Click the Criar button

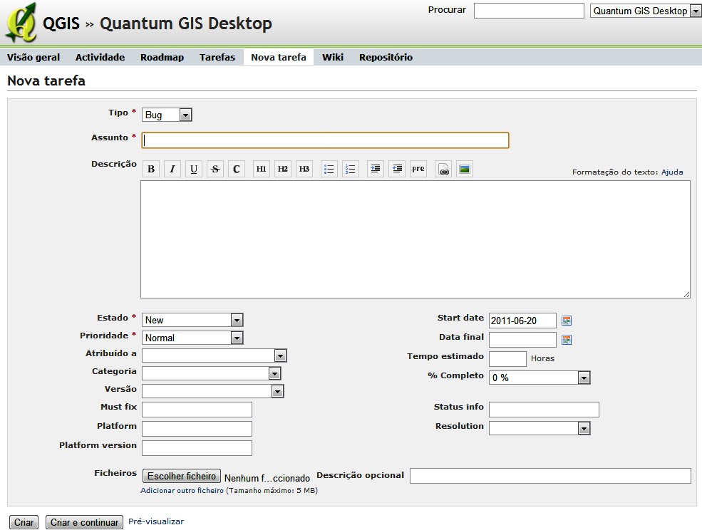[24, 522]
